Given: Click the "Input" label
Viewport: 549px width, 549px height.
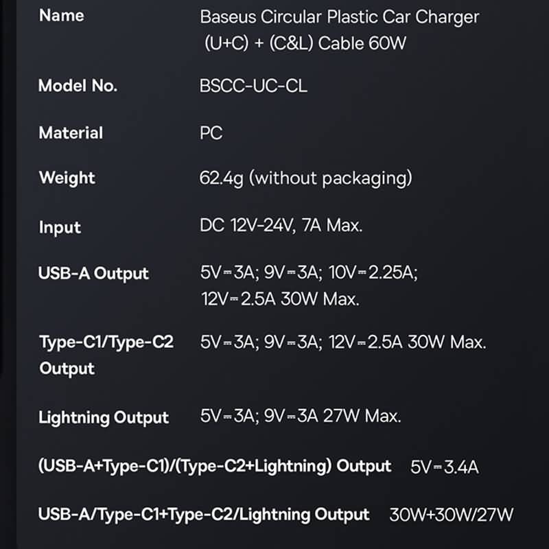Looking at the screenshot, I should coord(60,227).
